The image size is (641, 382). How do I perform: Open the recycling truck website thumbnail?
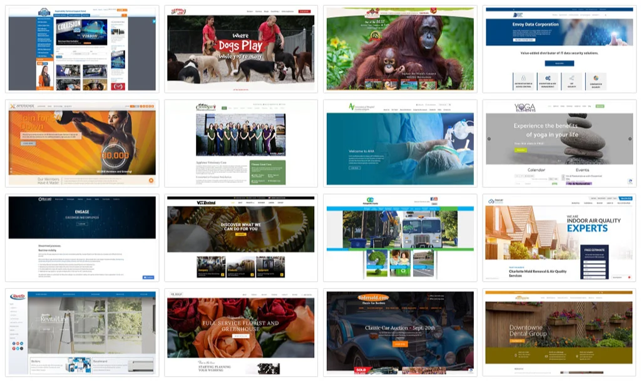tap(400, 237)
